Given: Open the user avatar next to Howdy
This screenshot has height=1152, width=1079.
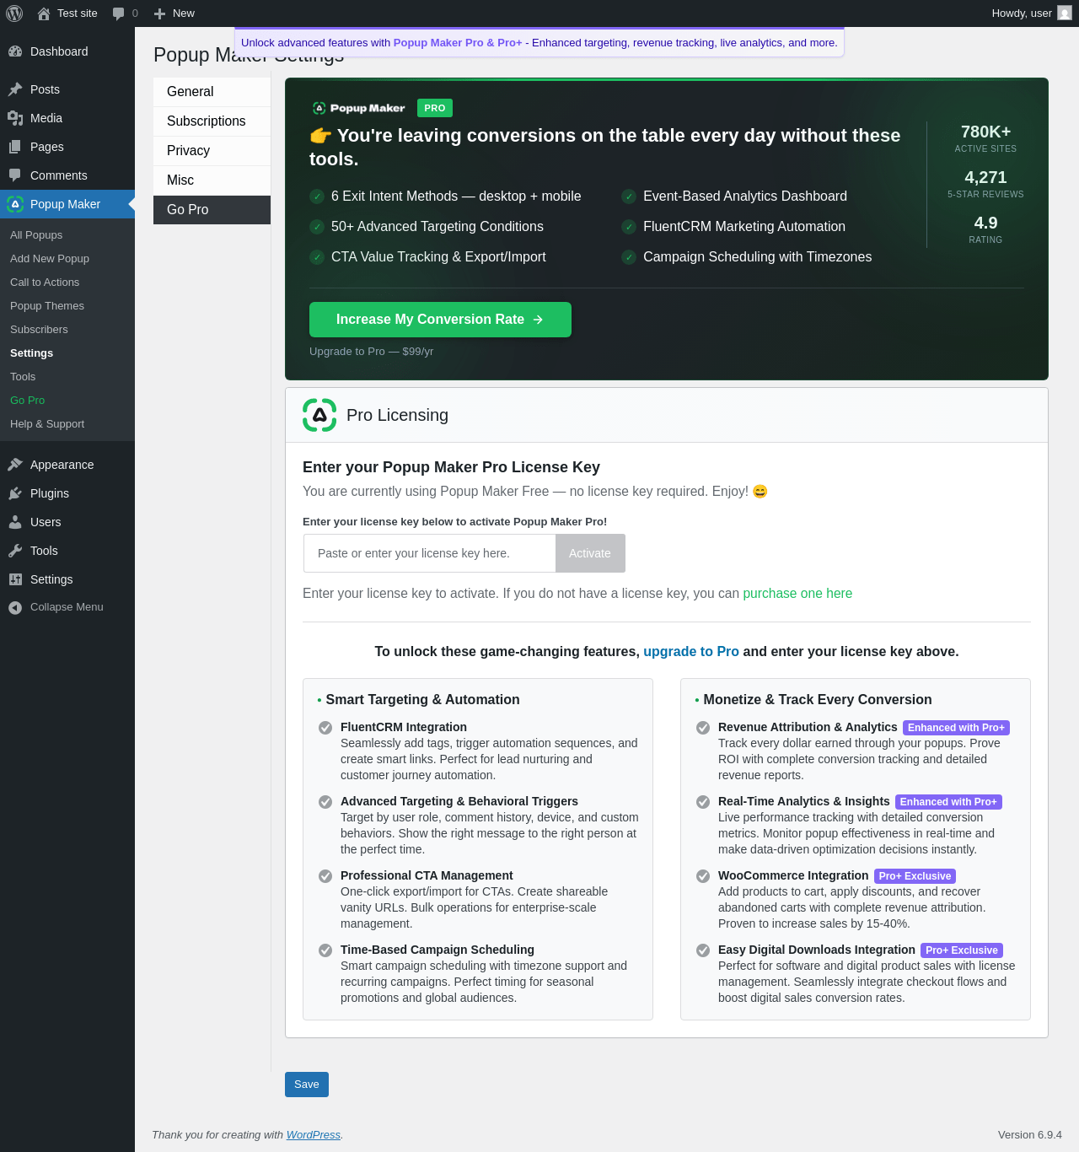Looking at the screenshot, I should click(1065, 13).
